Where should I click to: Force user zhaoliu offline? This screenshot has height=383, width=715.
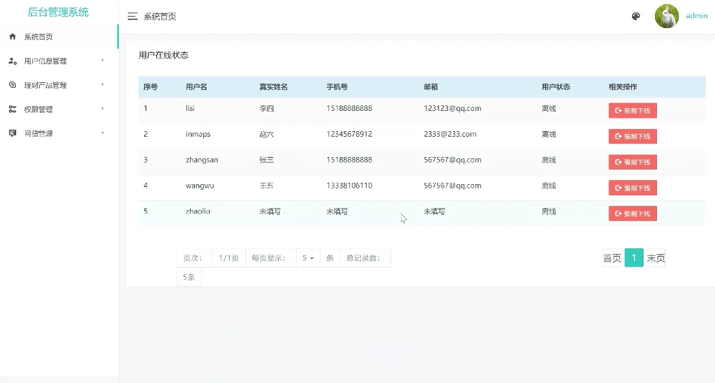click(633, 213)
